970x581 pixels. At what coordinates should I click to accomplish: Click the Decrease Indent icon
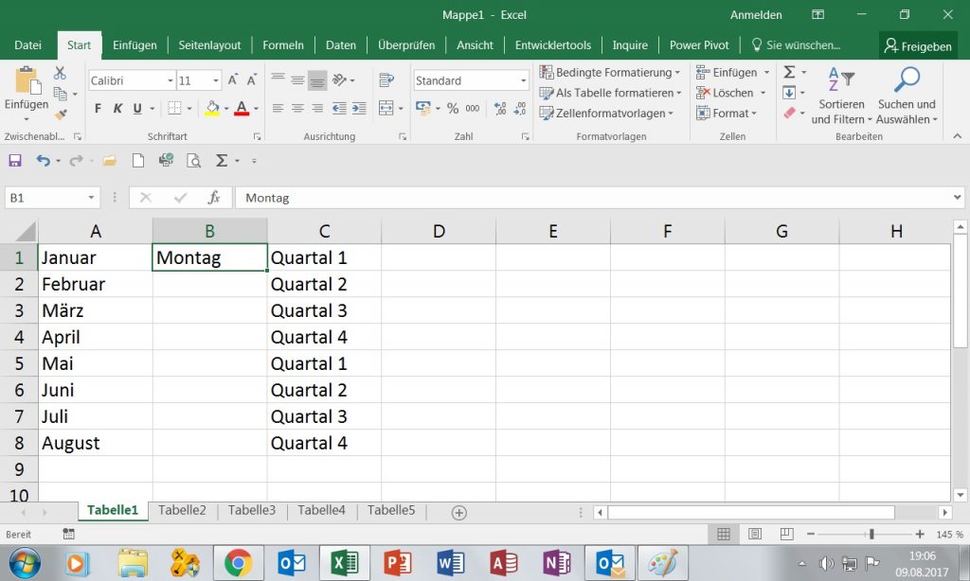coord(339,109)
